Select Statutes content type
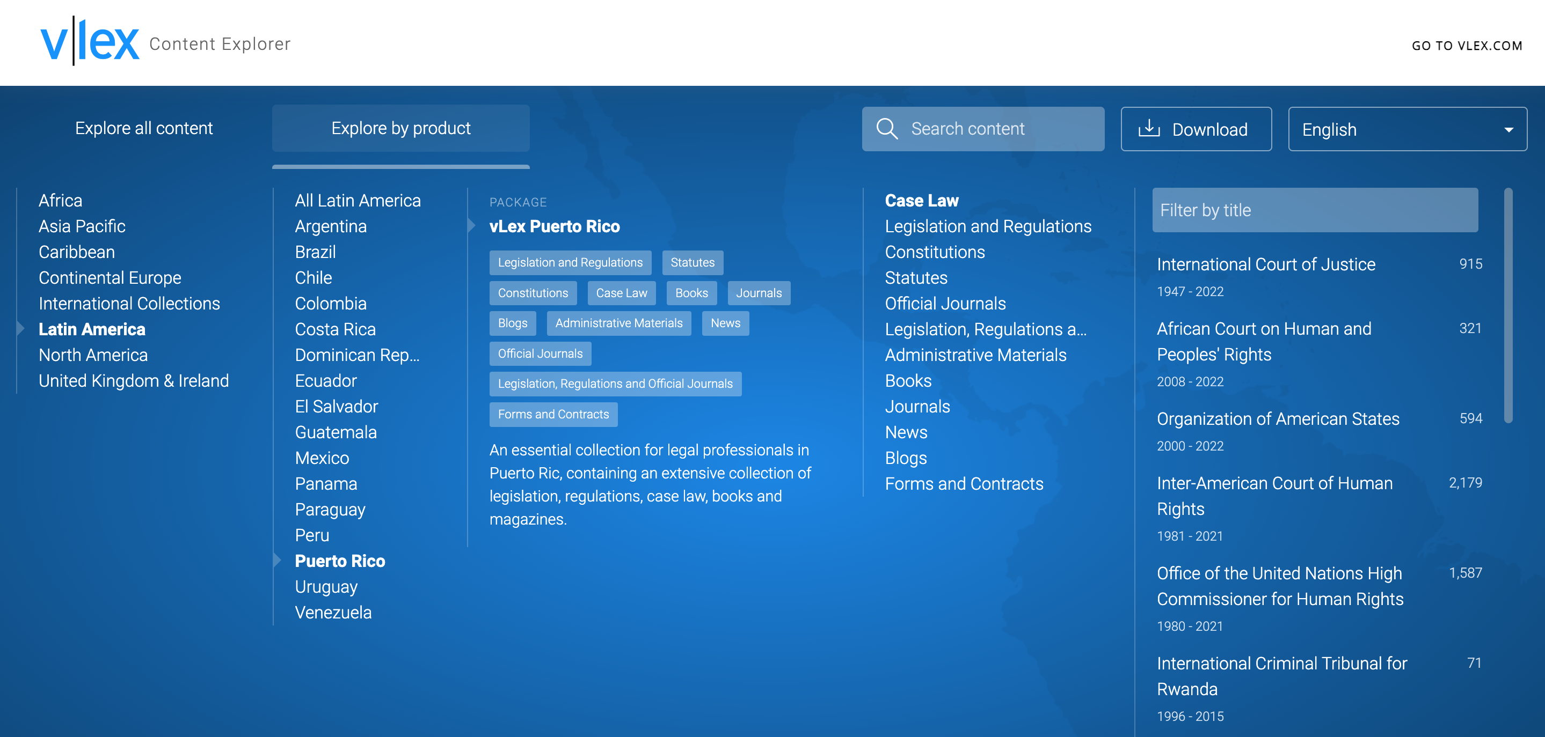The image size is (1545, 737). 916,277
